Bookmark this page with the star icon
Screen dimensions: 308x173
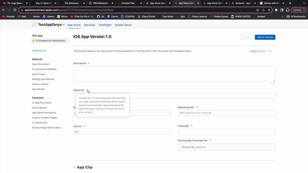269,10
